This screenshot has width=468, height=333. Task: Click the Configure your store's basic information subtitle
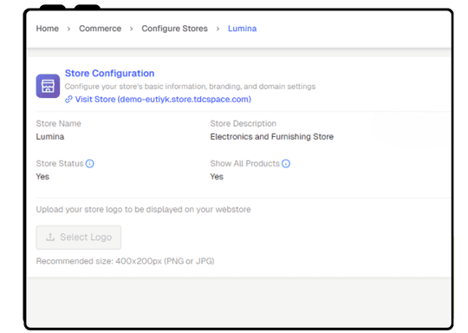(x=190, y=87)
